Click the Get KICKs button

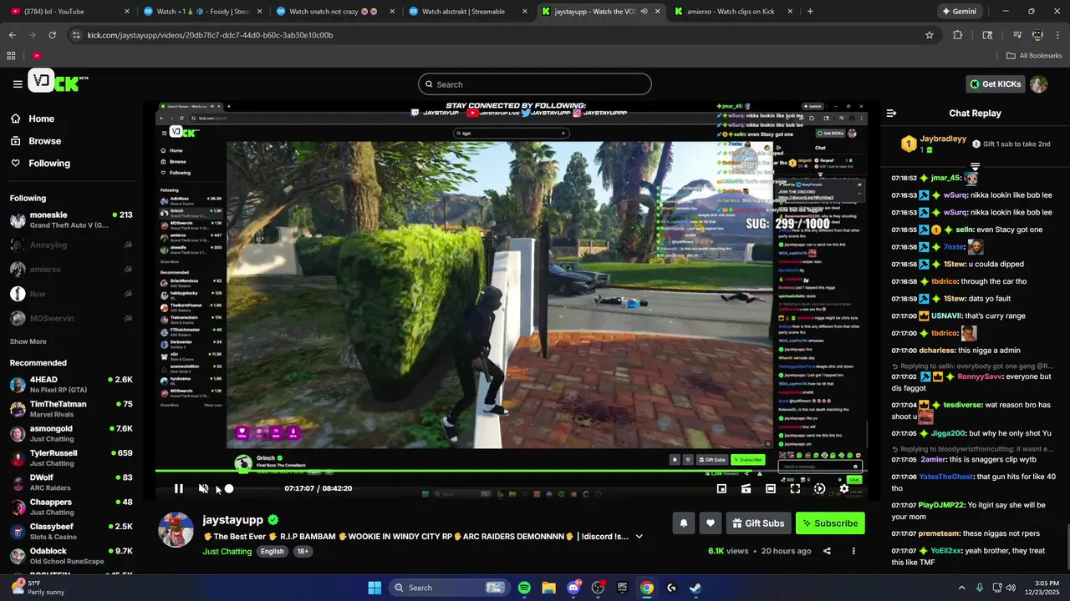[996, 84]
